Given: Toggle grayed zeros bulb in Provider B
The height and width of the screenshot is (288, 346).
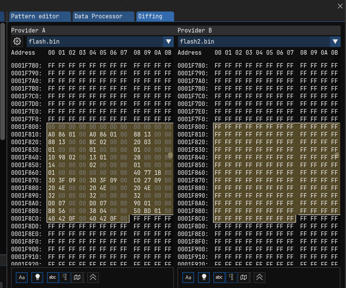Looking at the screenshot, I should [x=204, y=277].
